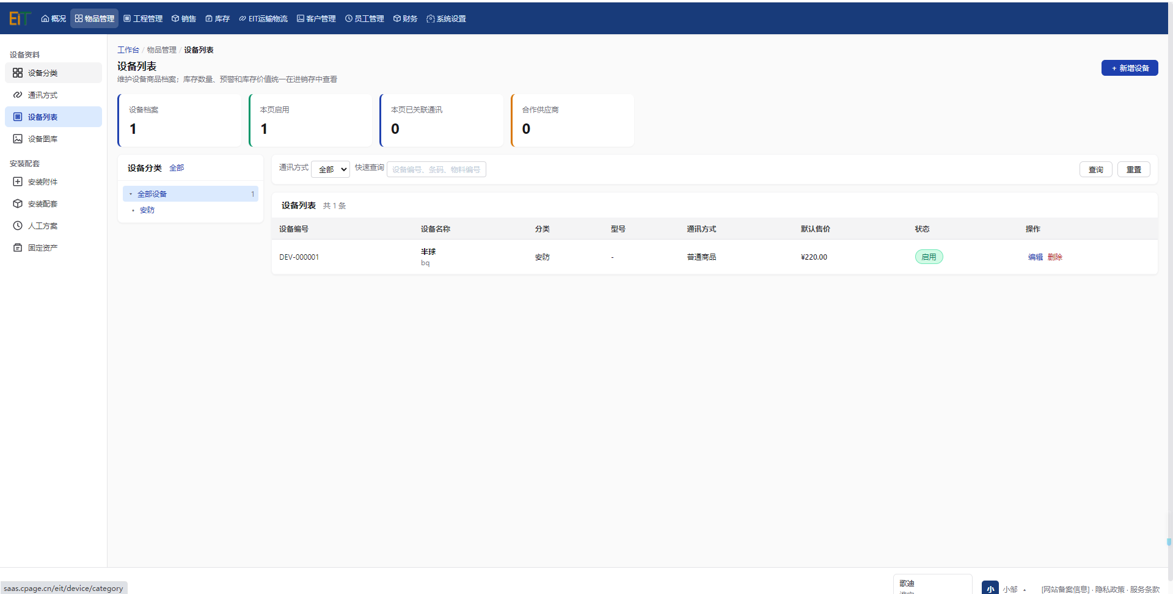Click device name 半球

click(428, 252)
